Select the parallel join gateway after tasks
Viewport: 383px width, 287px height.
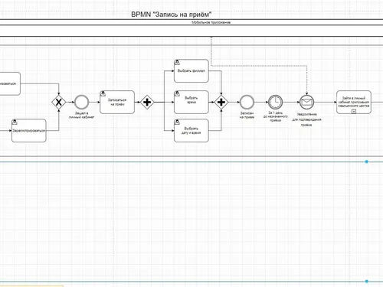tap(221, 103)
